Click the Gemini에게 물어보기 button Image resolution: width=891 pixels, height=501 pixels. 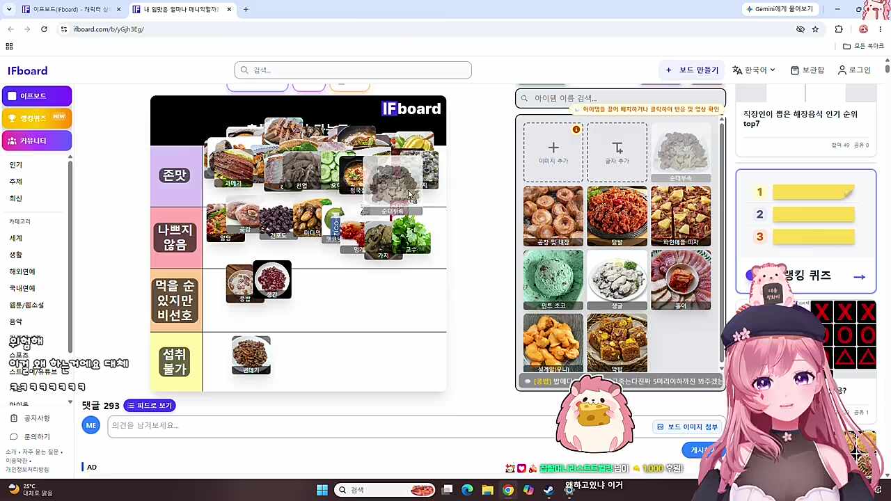click(780, 9)
